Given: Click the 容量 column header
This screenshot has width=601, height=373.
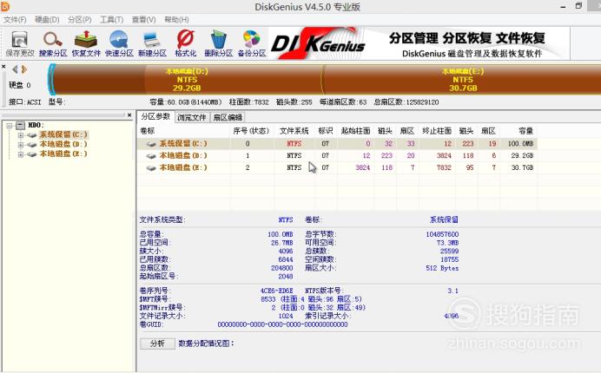Looking at the screenshot, I should 526,131.
